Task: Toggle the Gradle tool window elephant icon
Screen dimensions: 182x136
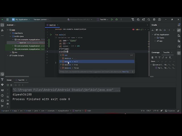Action: tap(179, 30)
